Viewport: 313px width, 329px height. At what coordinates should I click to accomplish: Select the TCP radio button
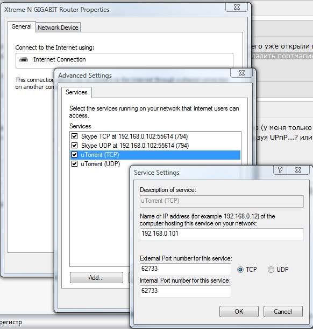point(240,270)
